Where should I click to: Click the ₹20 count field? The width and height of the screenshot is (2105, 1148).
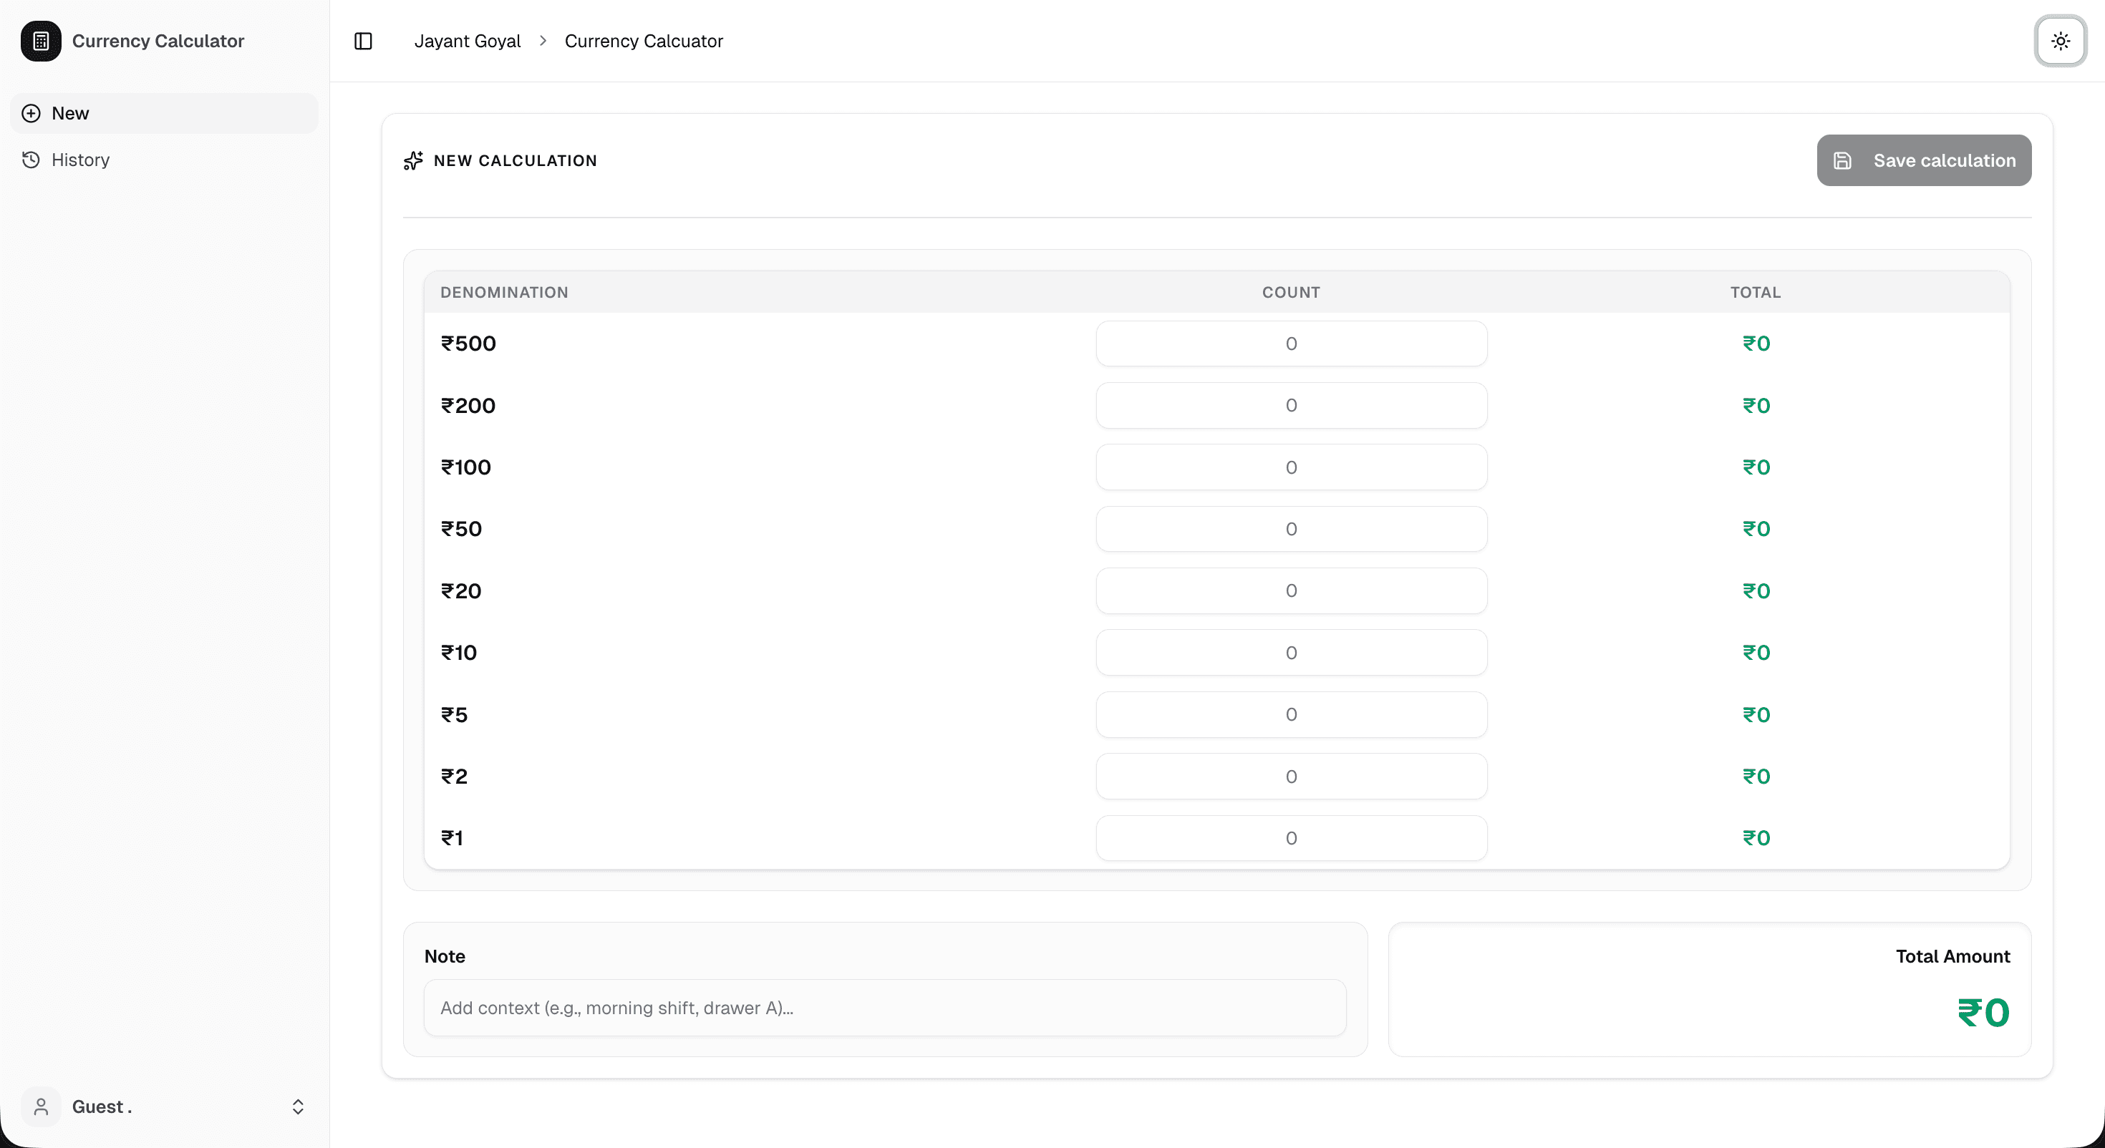tap(1290, 590)
